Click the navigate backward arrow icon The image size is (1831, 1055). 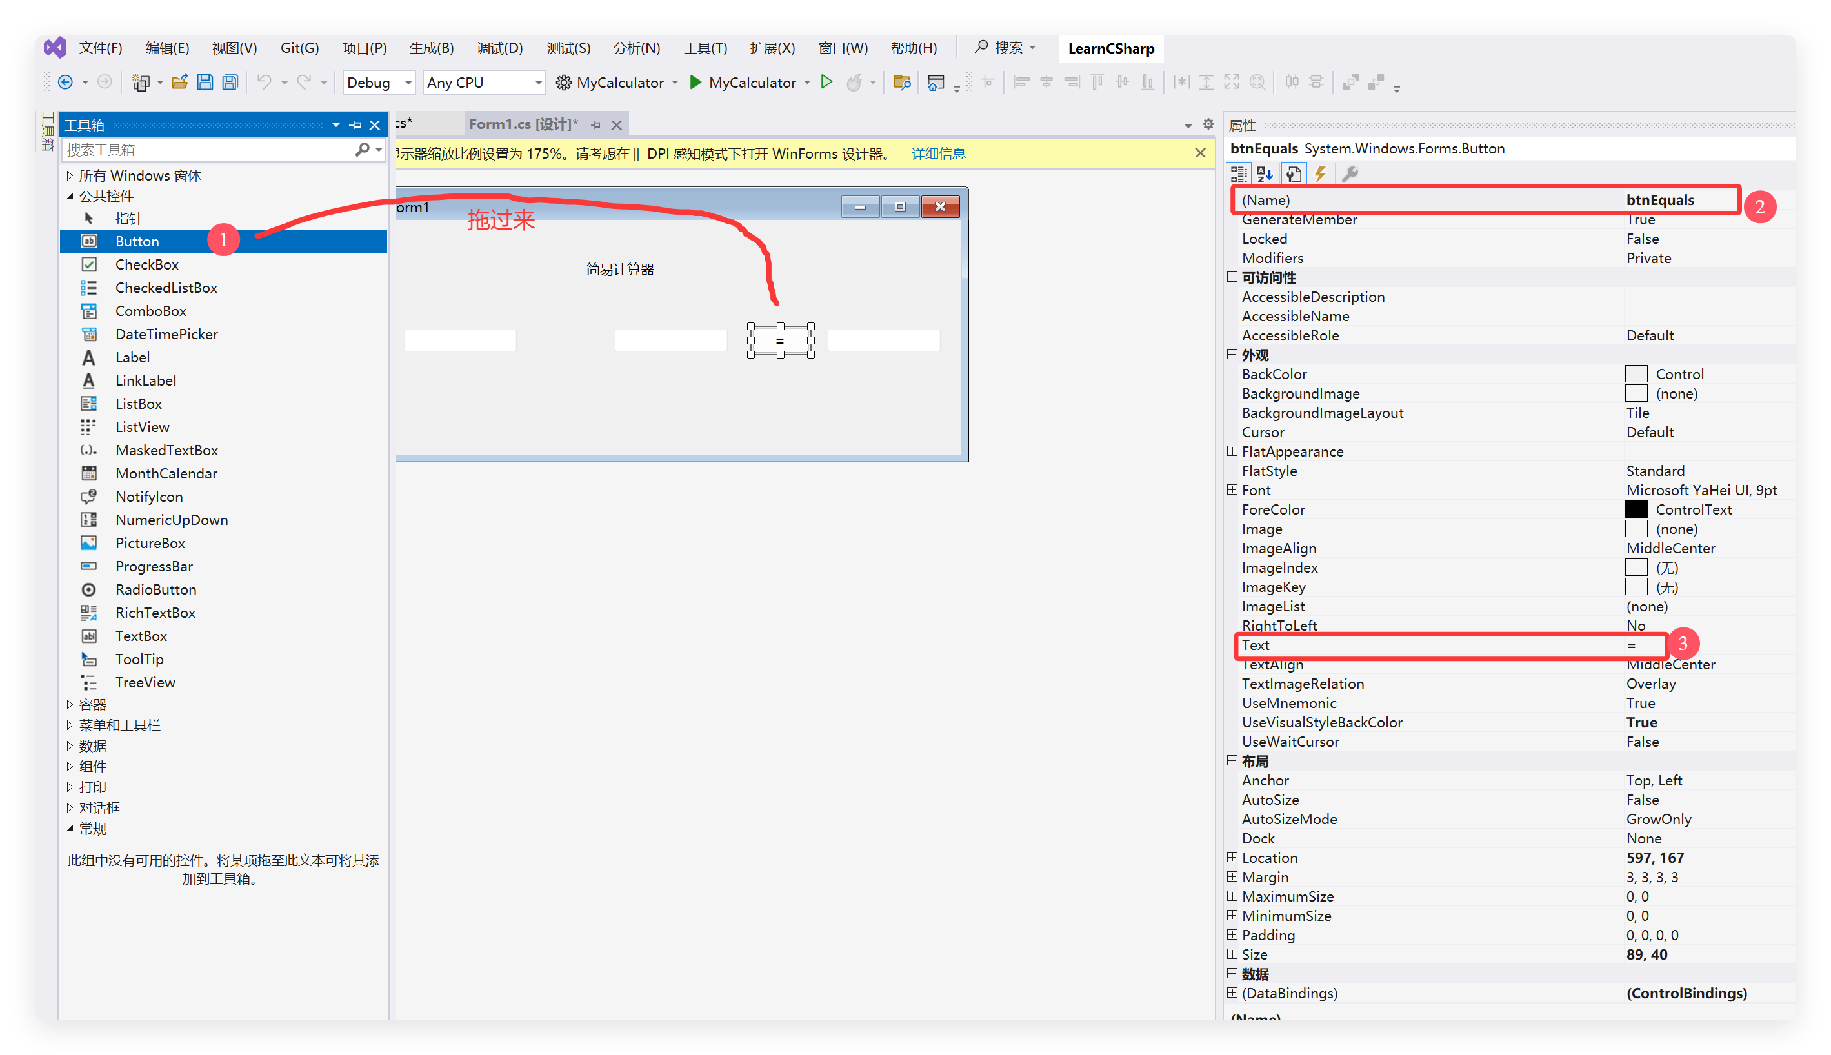[65, 83]
